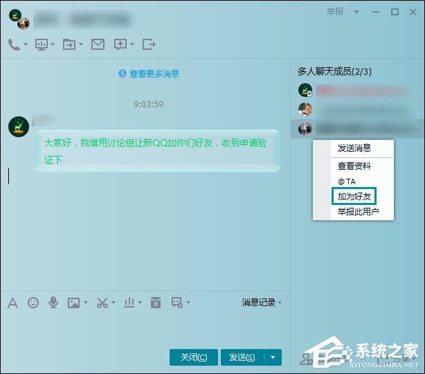The width and height of the screenshot is (425, 374).
Task: Click the screen share monitor icon
Action: click(42, 44)
